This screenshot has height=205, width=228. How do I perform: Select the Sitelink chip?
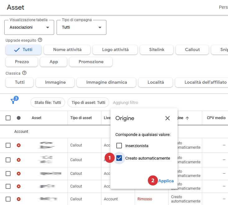click(156, 49)
